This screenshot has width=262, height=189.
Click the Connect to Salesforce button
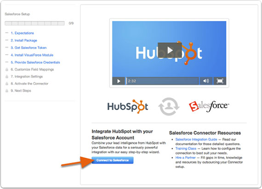click(x=113, y=160)
